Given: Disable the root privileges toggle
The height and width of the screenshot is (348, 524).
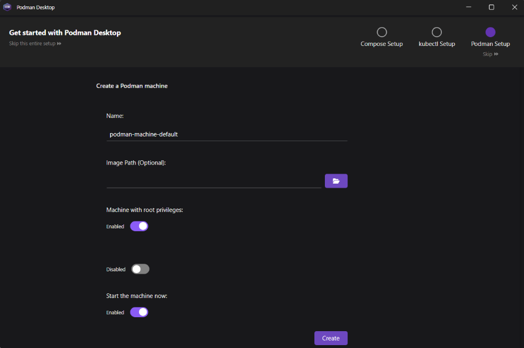Looking at the screenshot, I should point(139,226).
